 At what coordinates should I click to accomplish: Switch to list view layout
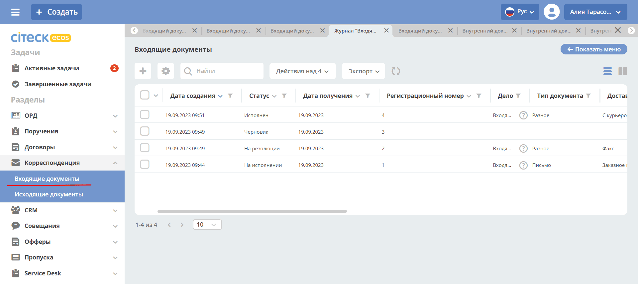[x=607, y=71]
